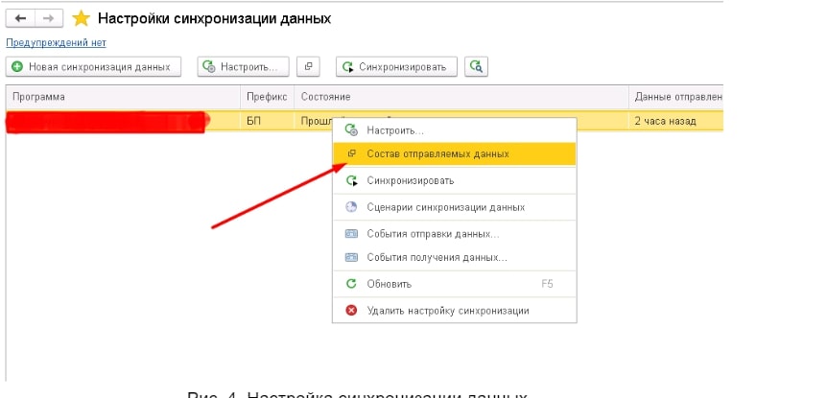Sort by the Программа column header
This screenshot has width=827, height=398.
[38, 97]
